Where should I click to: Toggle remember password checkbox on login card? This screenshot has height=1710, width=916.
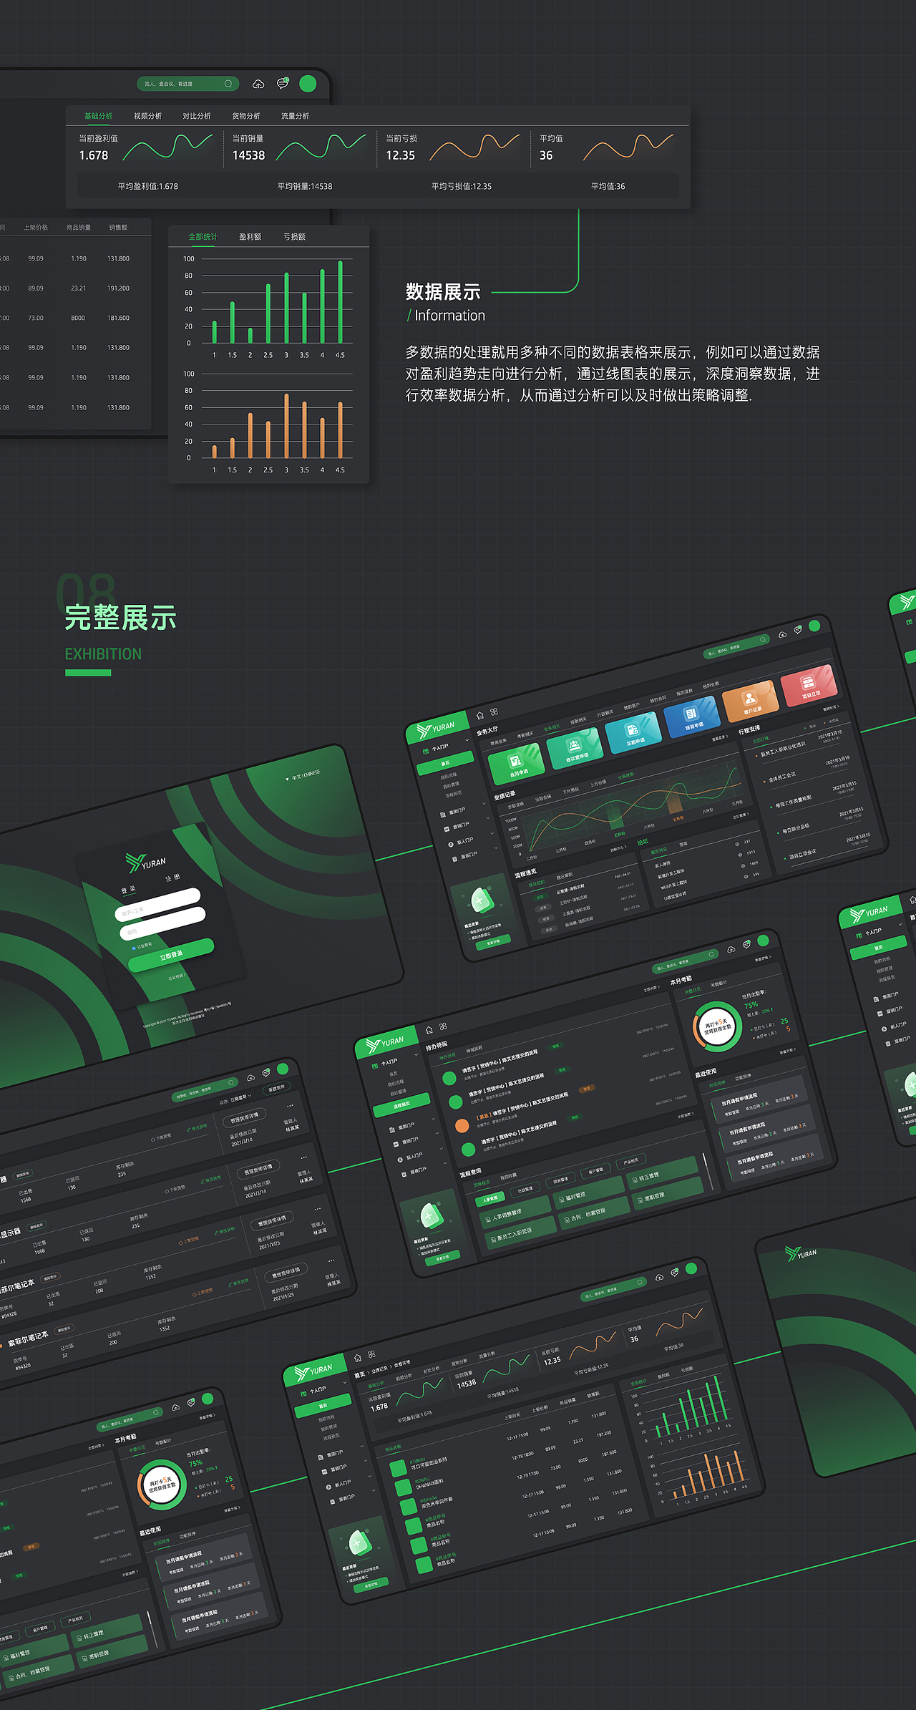pyautogui.click(x=134, y=948)
